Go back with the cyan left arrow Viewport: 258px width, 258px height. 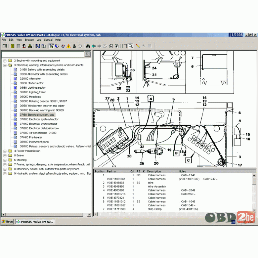(94, 46)
